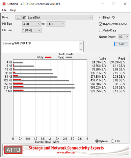
Task: Click the 3.13 GB/s read value
Action: (x=119, y=91)
